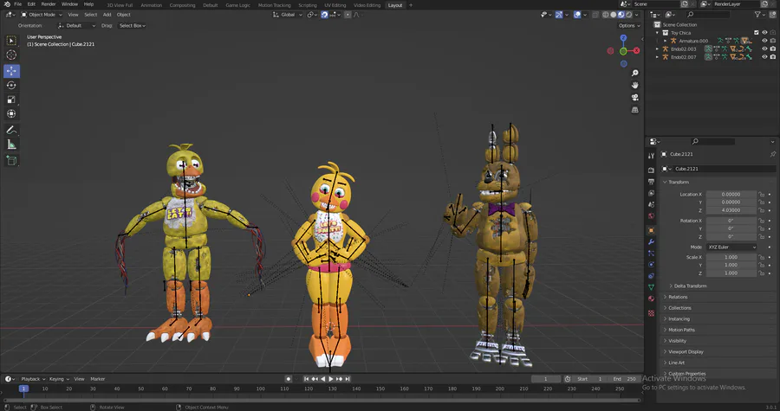Viewport: 780px width, 411px height.
Task: Open the Render menu
Action: click(49, 4)
